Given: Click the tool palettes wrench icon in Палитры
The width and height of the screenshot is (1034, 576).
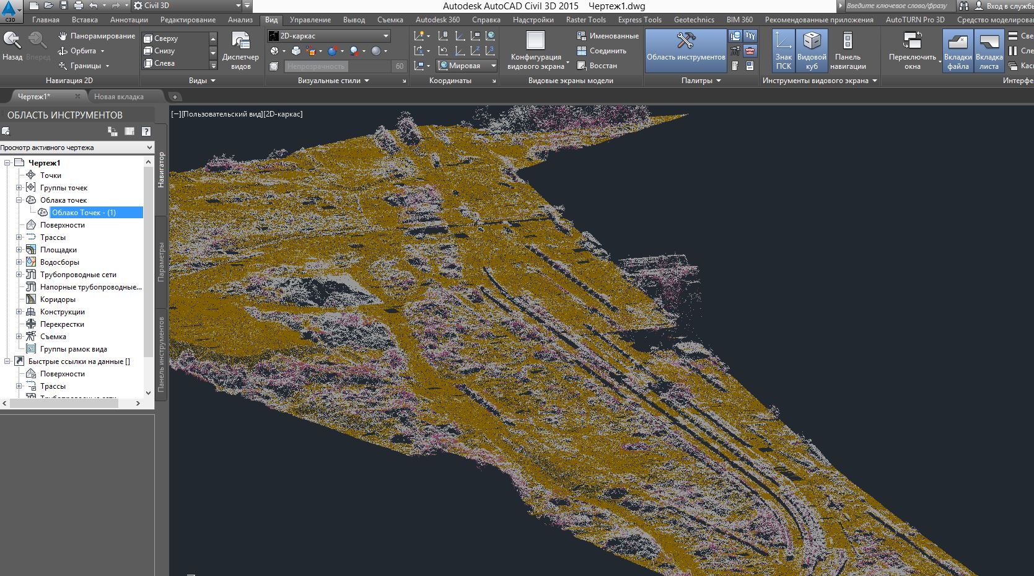Looking at the screenshot, I should pyautogui.click(x=750, y=36).
